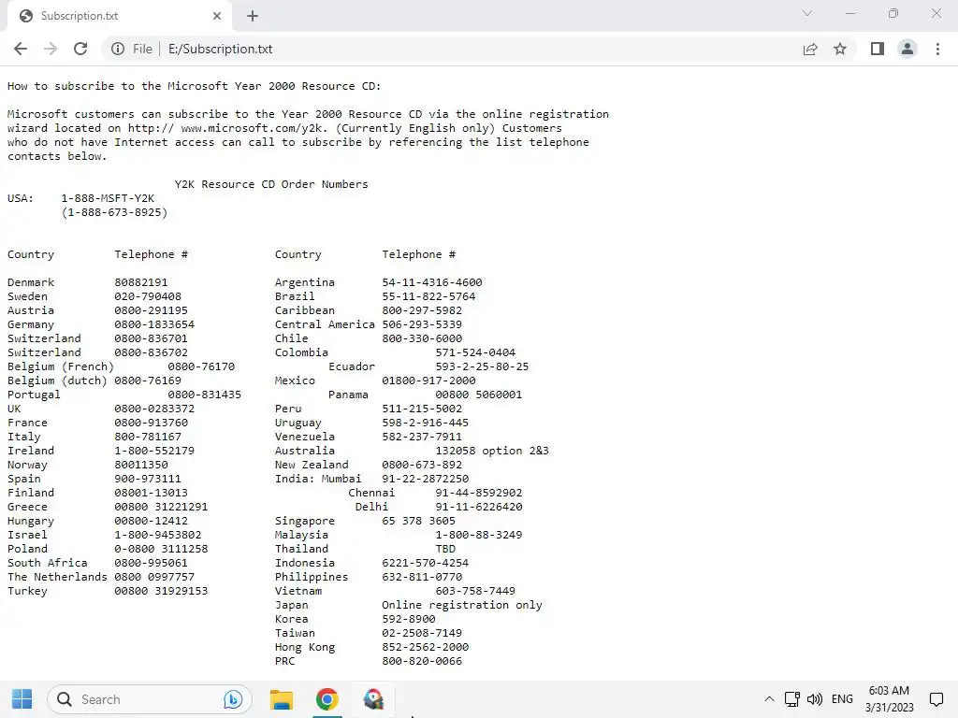The height and width of the screenshot is (718, 958).
Task: Click Ecuador's number 593-2-25-80-25
Action: click(x=482, y=366)
